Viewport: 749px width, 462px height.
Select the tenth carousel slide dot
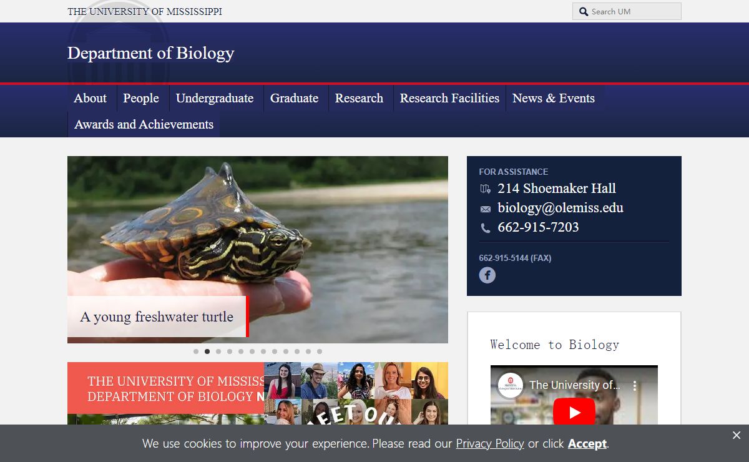coord(297,351)
